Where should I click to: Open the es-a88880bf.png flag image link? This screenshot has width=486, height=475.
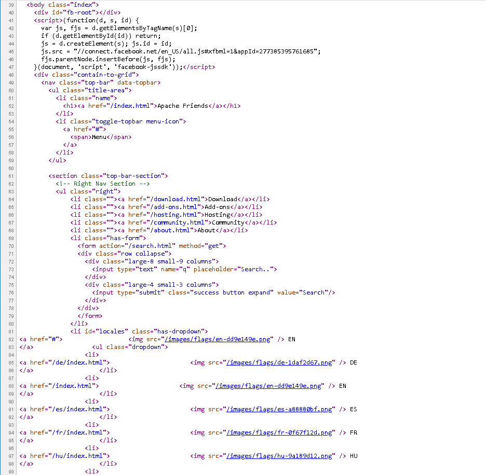point(279,409)
